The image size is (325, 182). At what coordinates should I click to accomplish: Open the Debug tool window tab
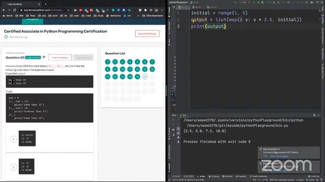214,176
